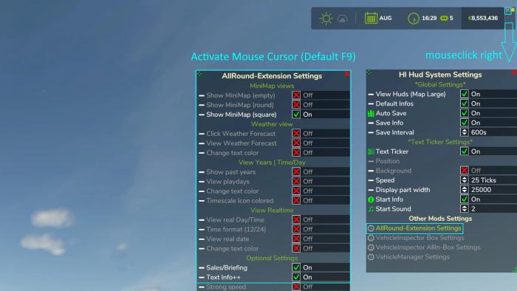Image resolution: width=517 pixels, height=291 pixels.
Task: Enable the View playdays checkbox
Action: point(296,181)
